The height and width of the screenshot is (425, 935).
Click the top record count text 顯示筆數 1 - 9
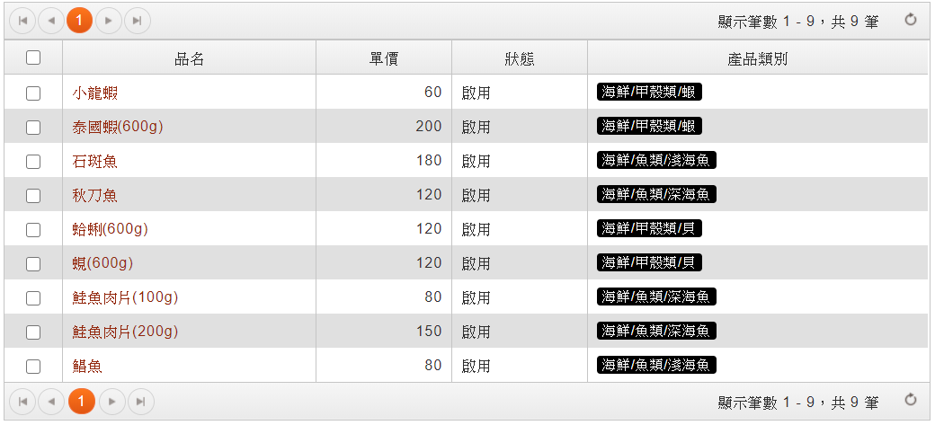coord(766,22)
